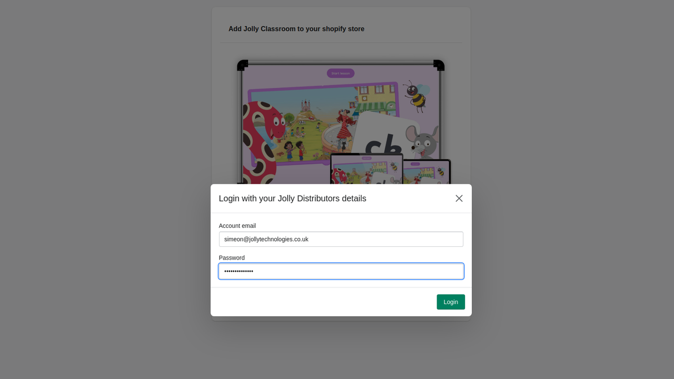Image resolution: width=674 pixels, height=379 pixels.
Task: Click the green Login button
Action: click(451, 302)
